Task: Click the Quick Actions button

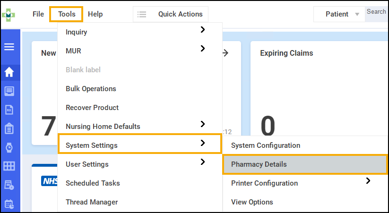Action: click(180, 14)
